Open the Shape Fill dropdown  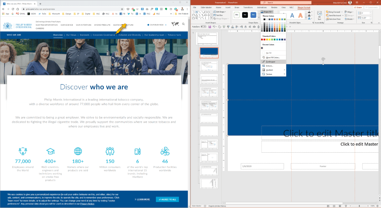(267, 11)
